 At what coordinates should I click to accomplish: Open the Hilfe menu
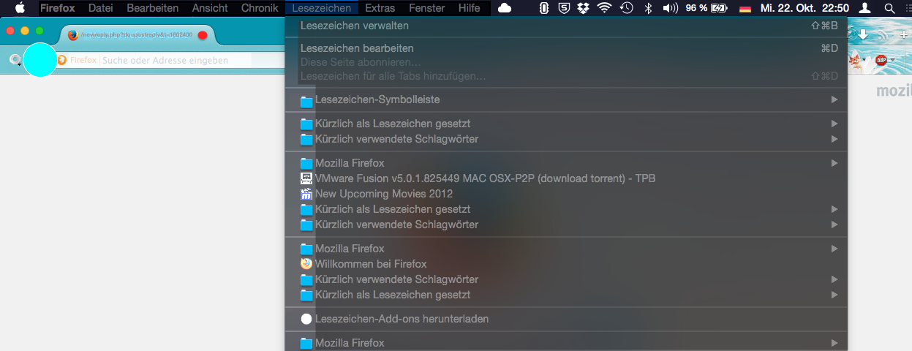(470, 8)
